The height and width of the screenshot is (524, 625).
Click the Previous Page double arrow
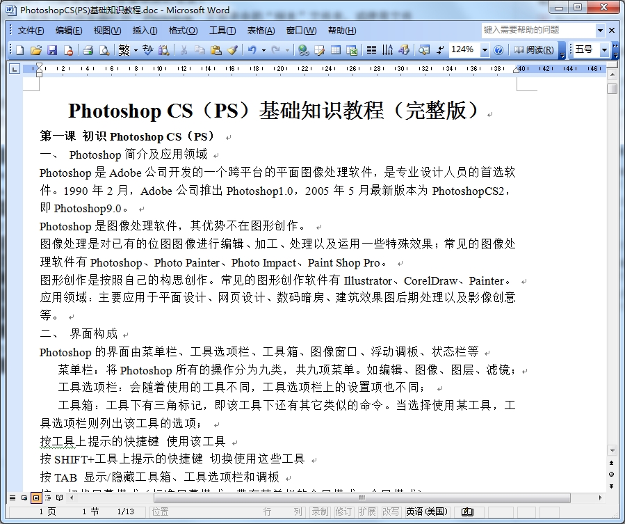[612, 463]
